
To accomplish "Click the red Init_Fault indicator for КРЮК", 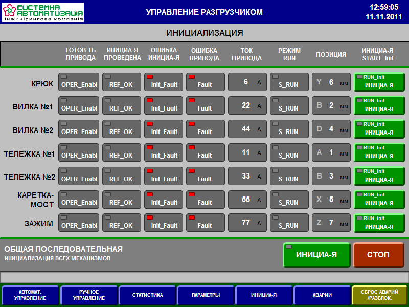I will [x=164, y=82].
